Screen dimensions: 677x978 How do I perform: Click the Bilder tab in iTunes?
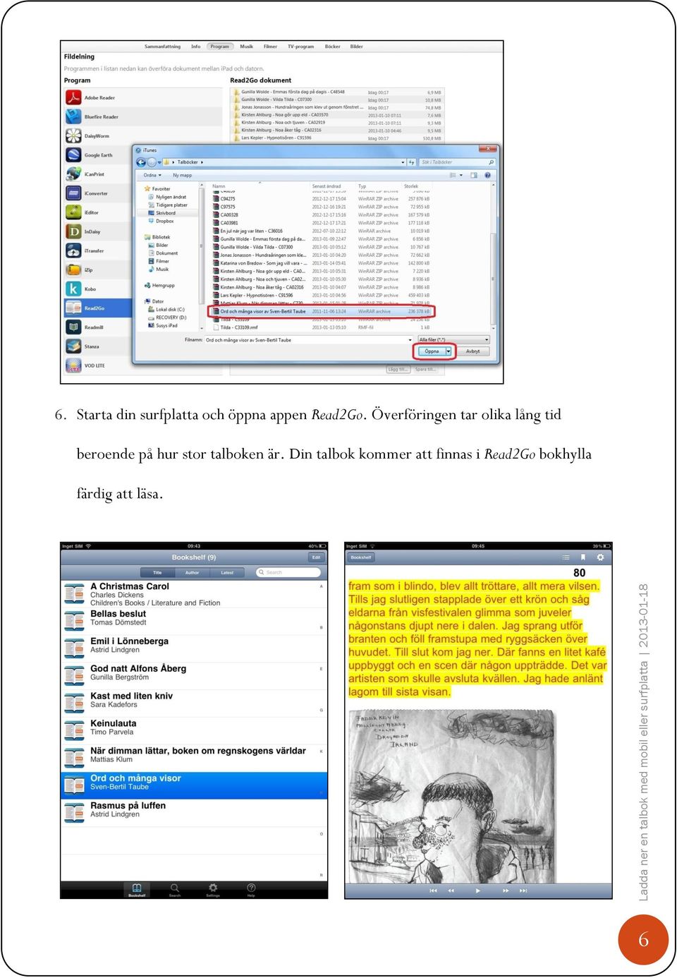357,47
